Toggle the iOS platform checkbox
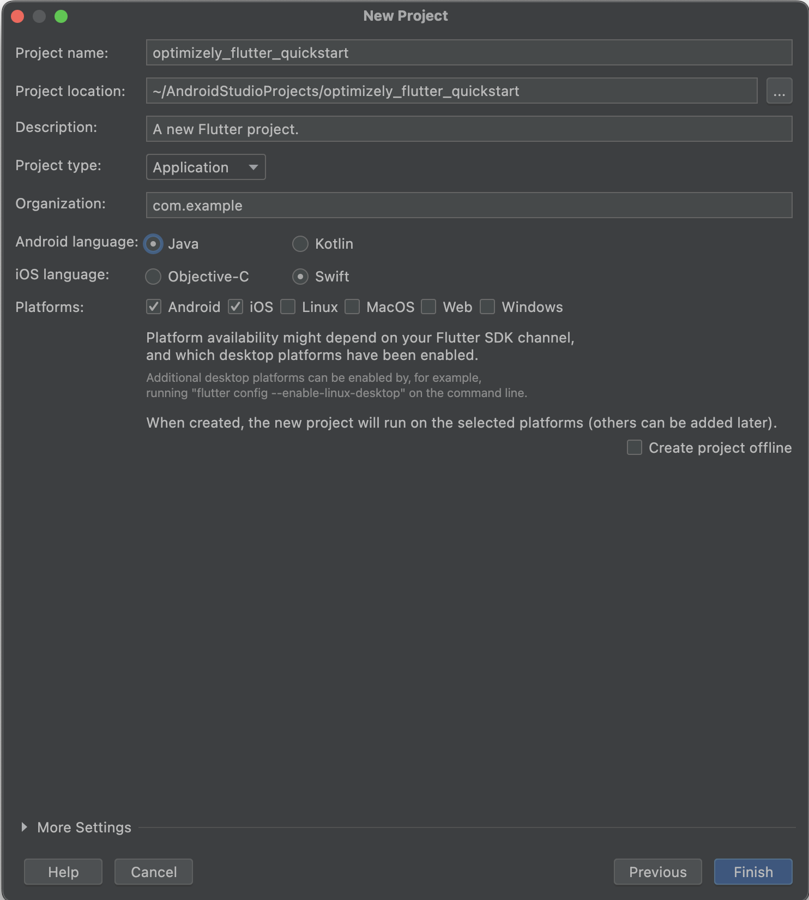809x900 pixels. 236,307
